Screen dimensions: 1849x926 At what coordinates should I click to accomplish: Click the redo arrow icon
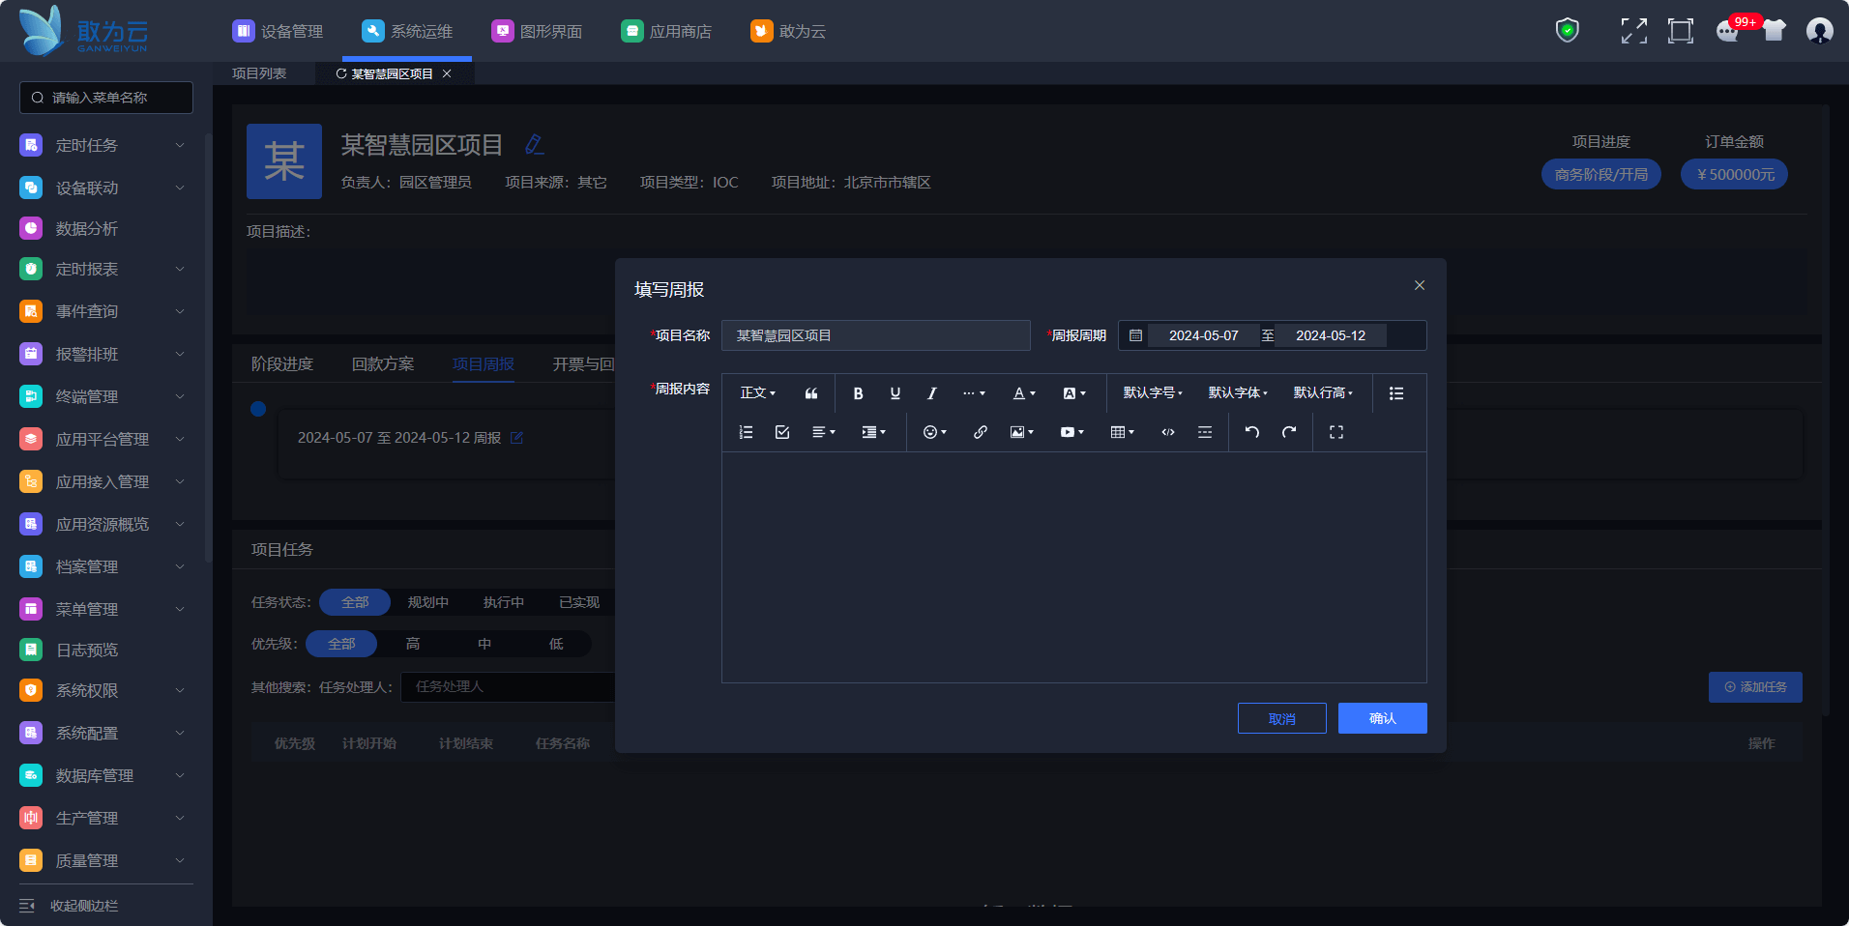coord(1289,432)
